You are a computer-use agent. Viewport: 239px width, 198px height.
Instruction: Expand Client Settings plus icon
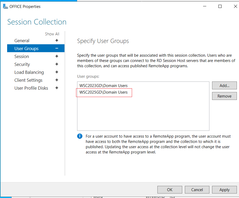pyautogui.click(x=57, y=80)
